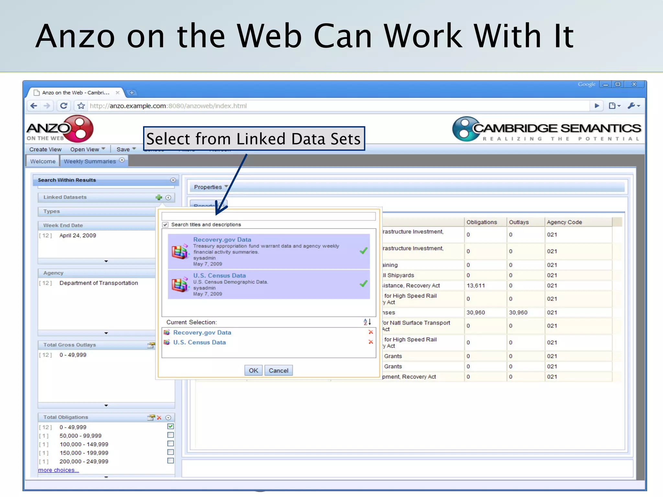
Task: Bookmark page with the star icon
Action: pos(81,106)
